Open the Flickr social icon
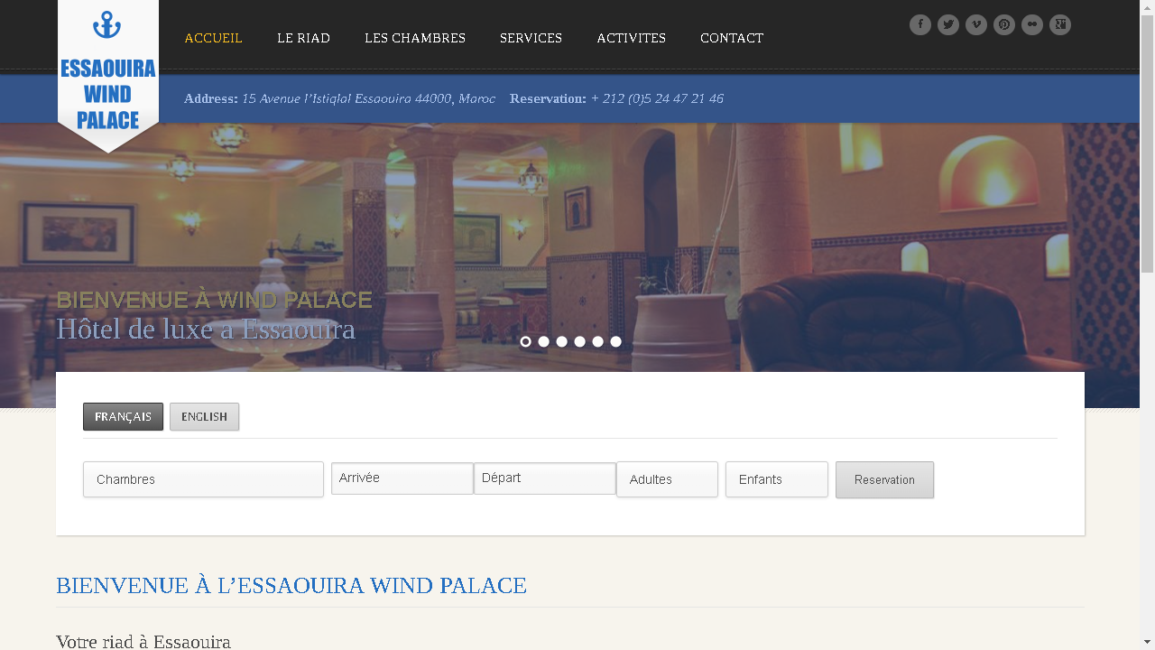Screen dimensions: 1155x650 1032,25
